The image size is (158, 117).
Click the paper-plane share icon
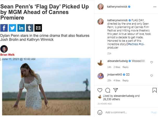[116, 90]
